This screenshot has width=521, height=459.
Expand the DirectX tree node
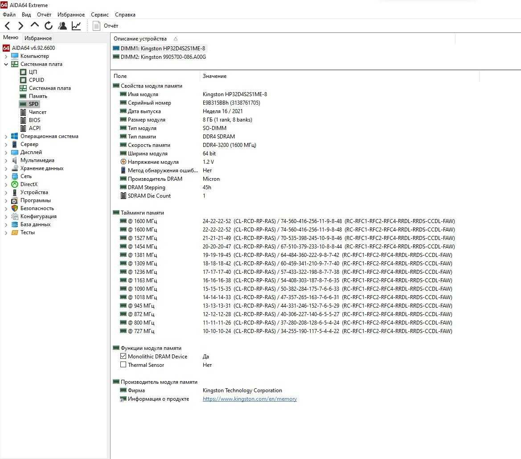6,184
